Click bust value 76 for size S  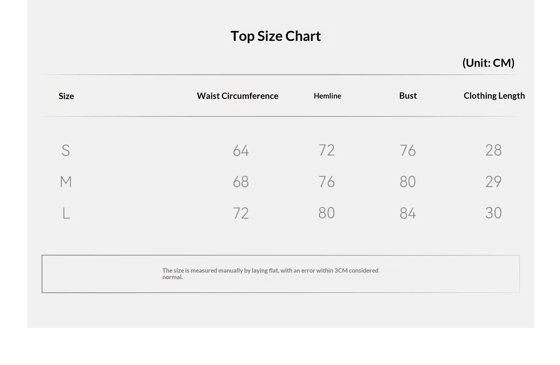tap(408, 150)
